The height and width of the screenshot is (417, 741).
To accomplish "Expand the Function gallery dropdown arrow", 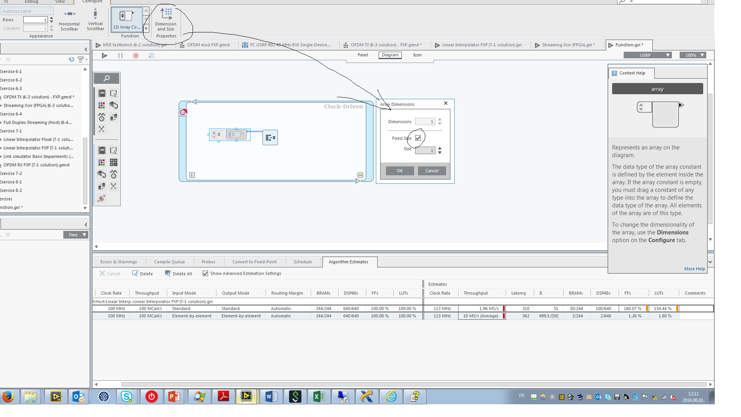I will (x=146, y=29).
